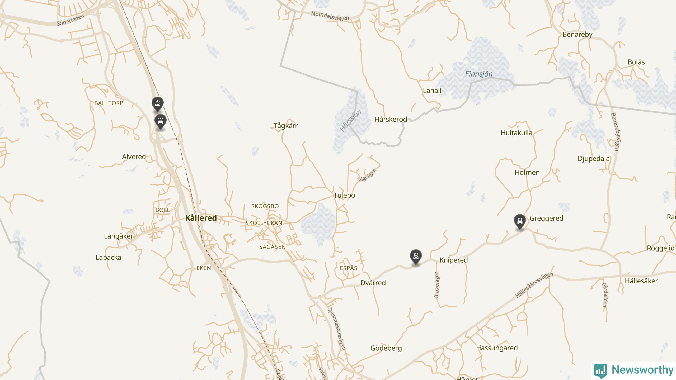Click the northernmost car marker near Balltorp
This screenshot has height=380, width=676.
pyautogui.click(x=158, y=104)
